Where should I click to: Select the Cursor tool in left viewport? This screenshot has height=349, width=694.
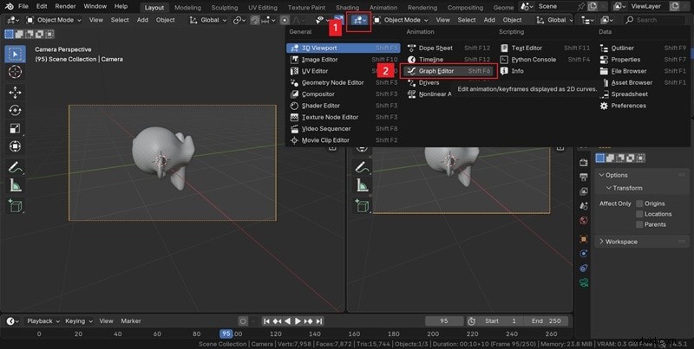point(15,72)
